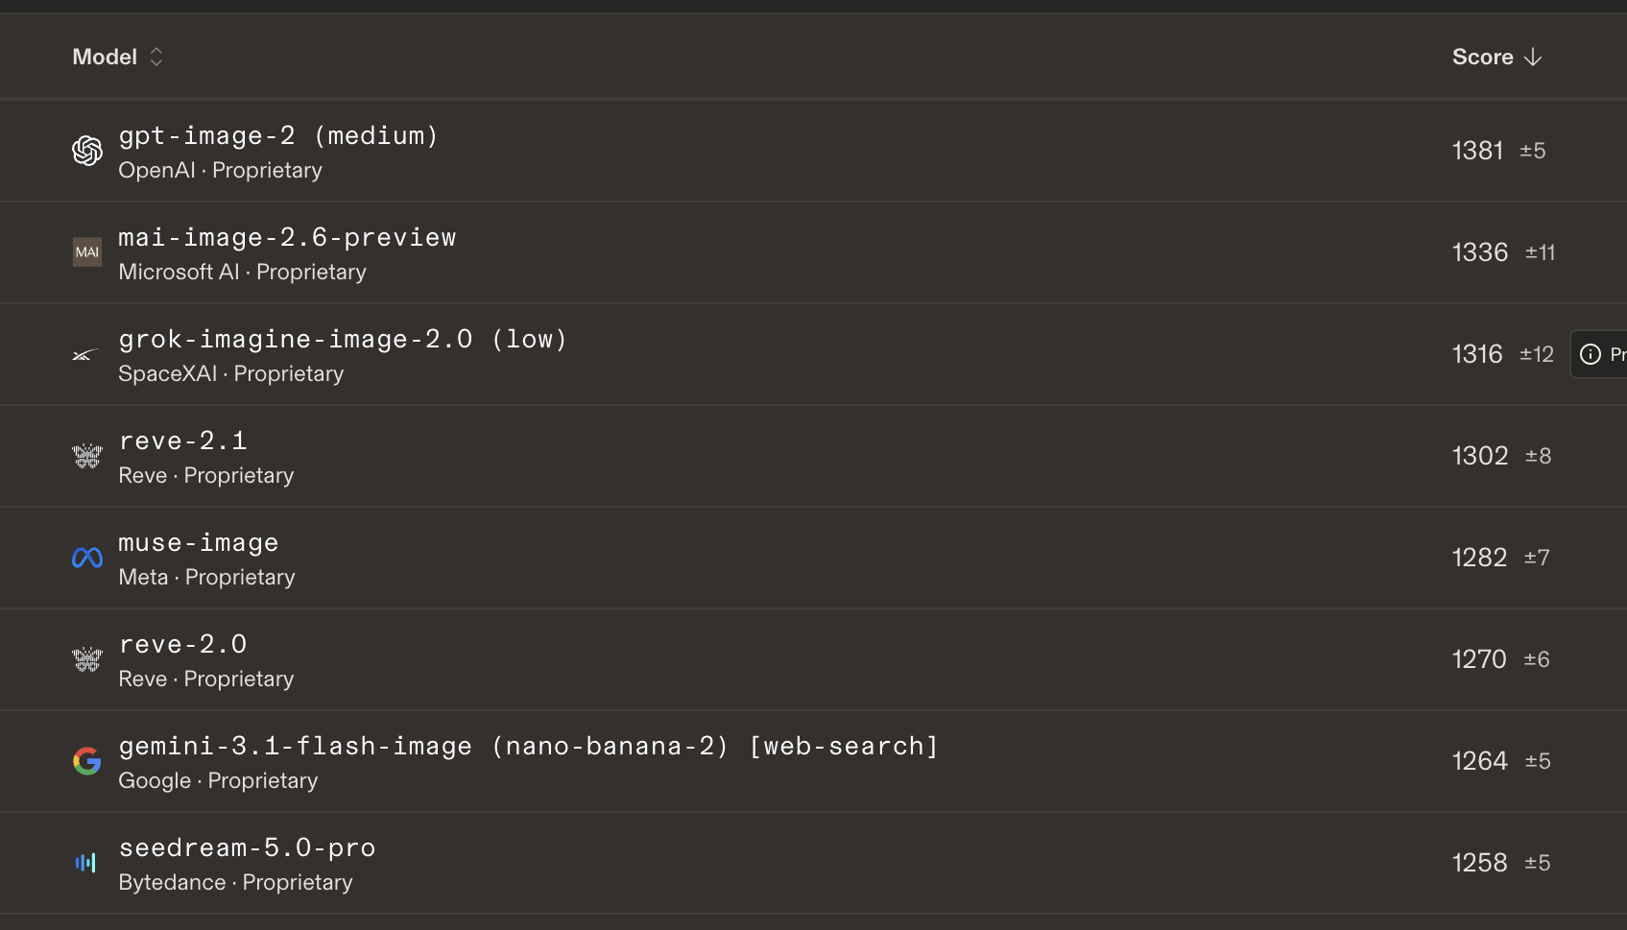Open the gemini-3.1-flash-image (nano-banana-2) [web-search] entry

coord(528,747)
